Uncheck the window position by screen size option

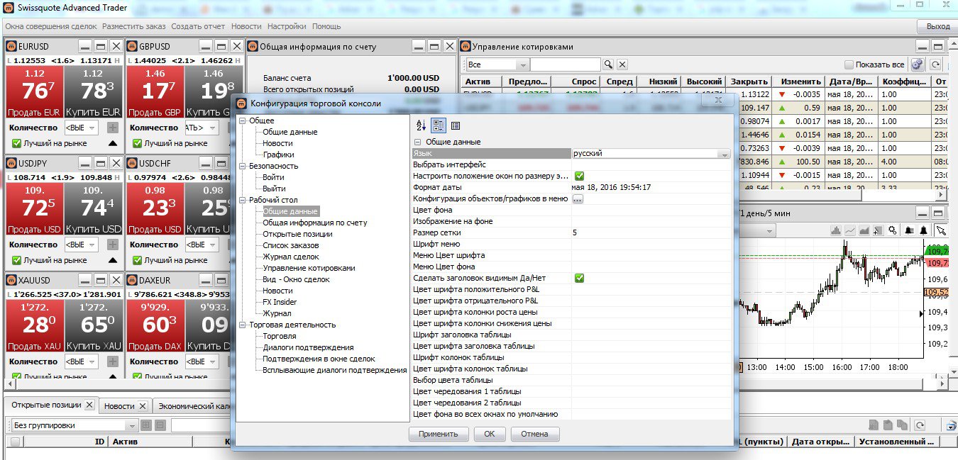coord(579,176)
